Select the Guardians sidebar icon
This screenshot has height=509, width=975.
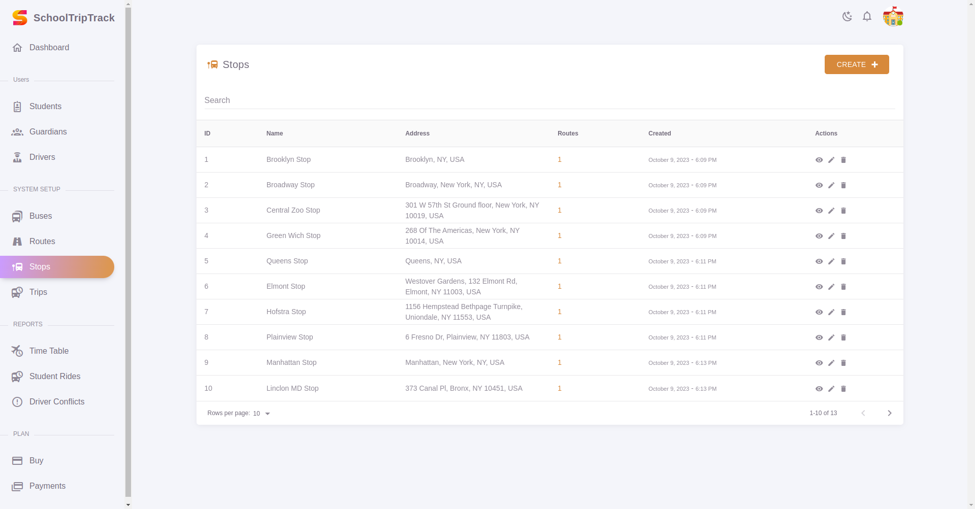tap(17, 132)
